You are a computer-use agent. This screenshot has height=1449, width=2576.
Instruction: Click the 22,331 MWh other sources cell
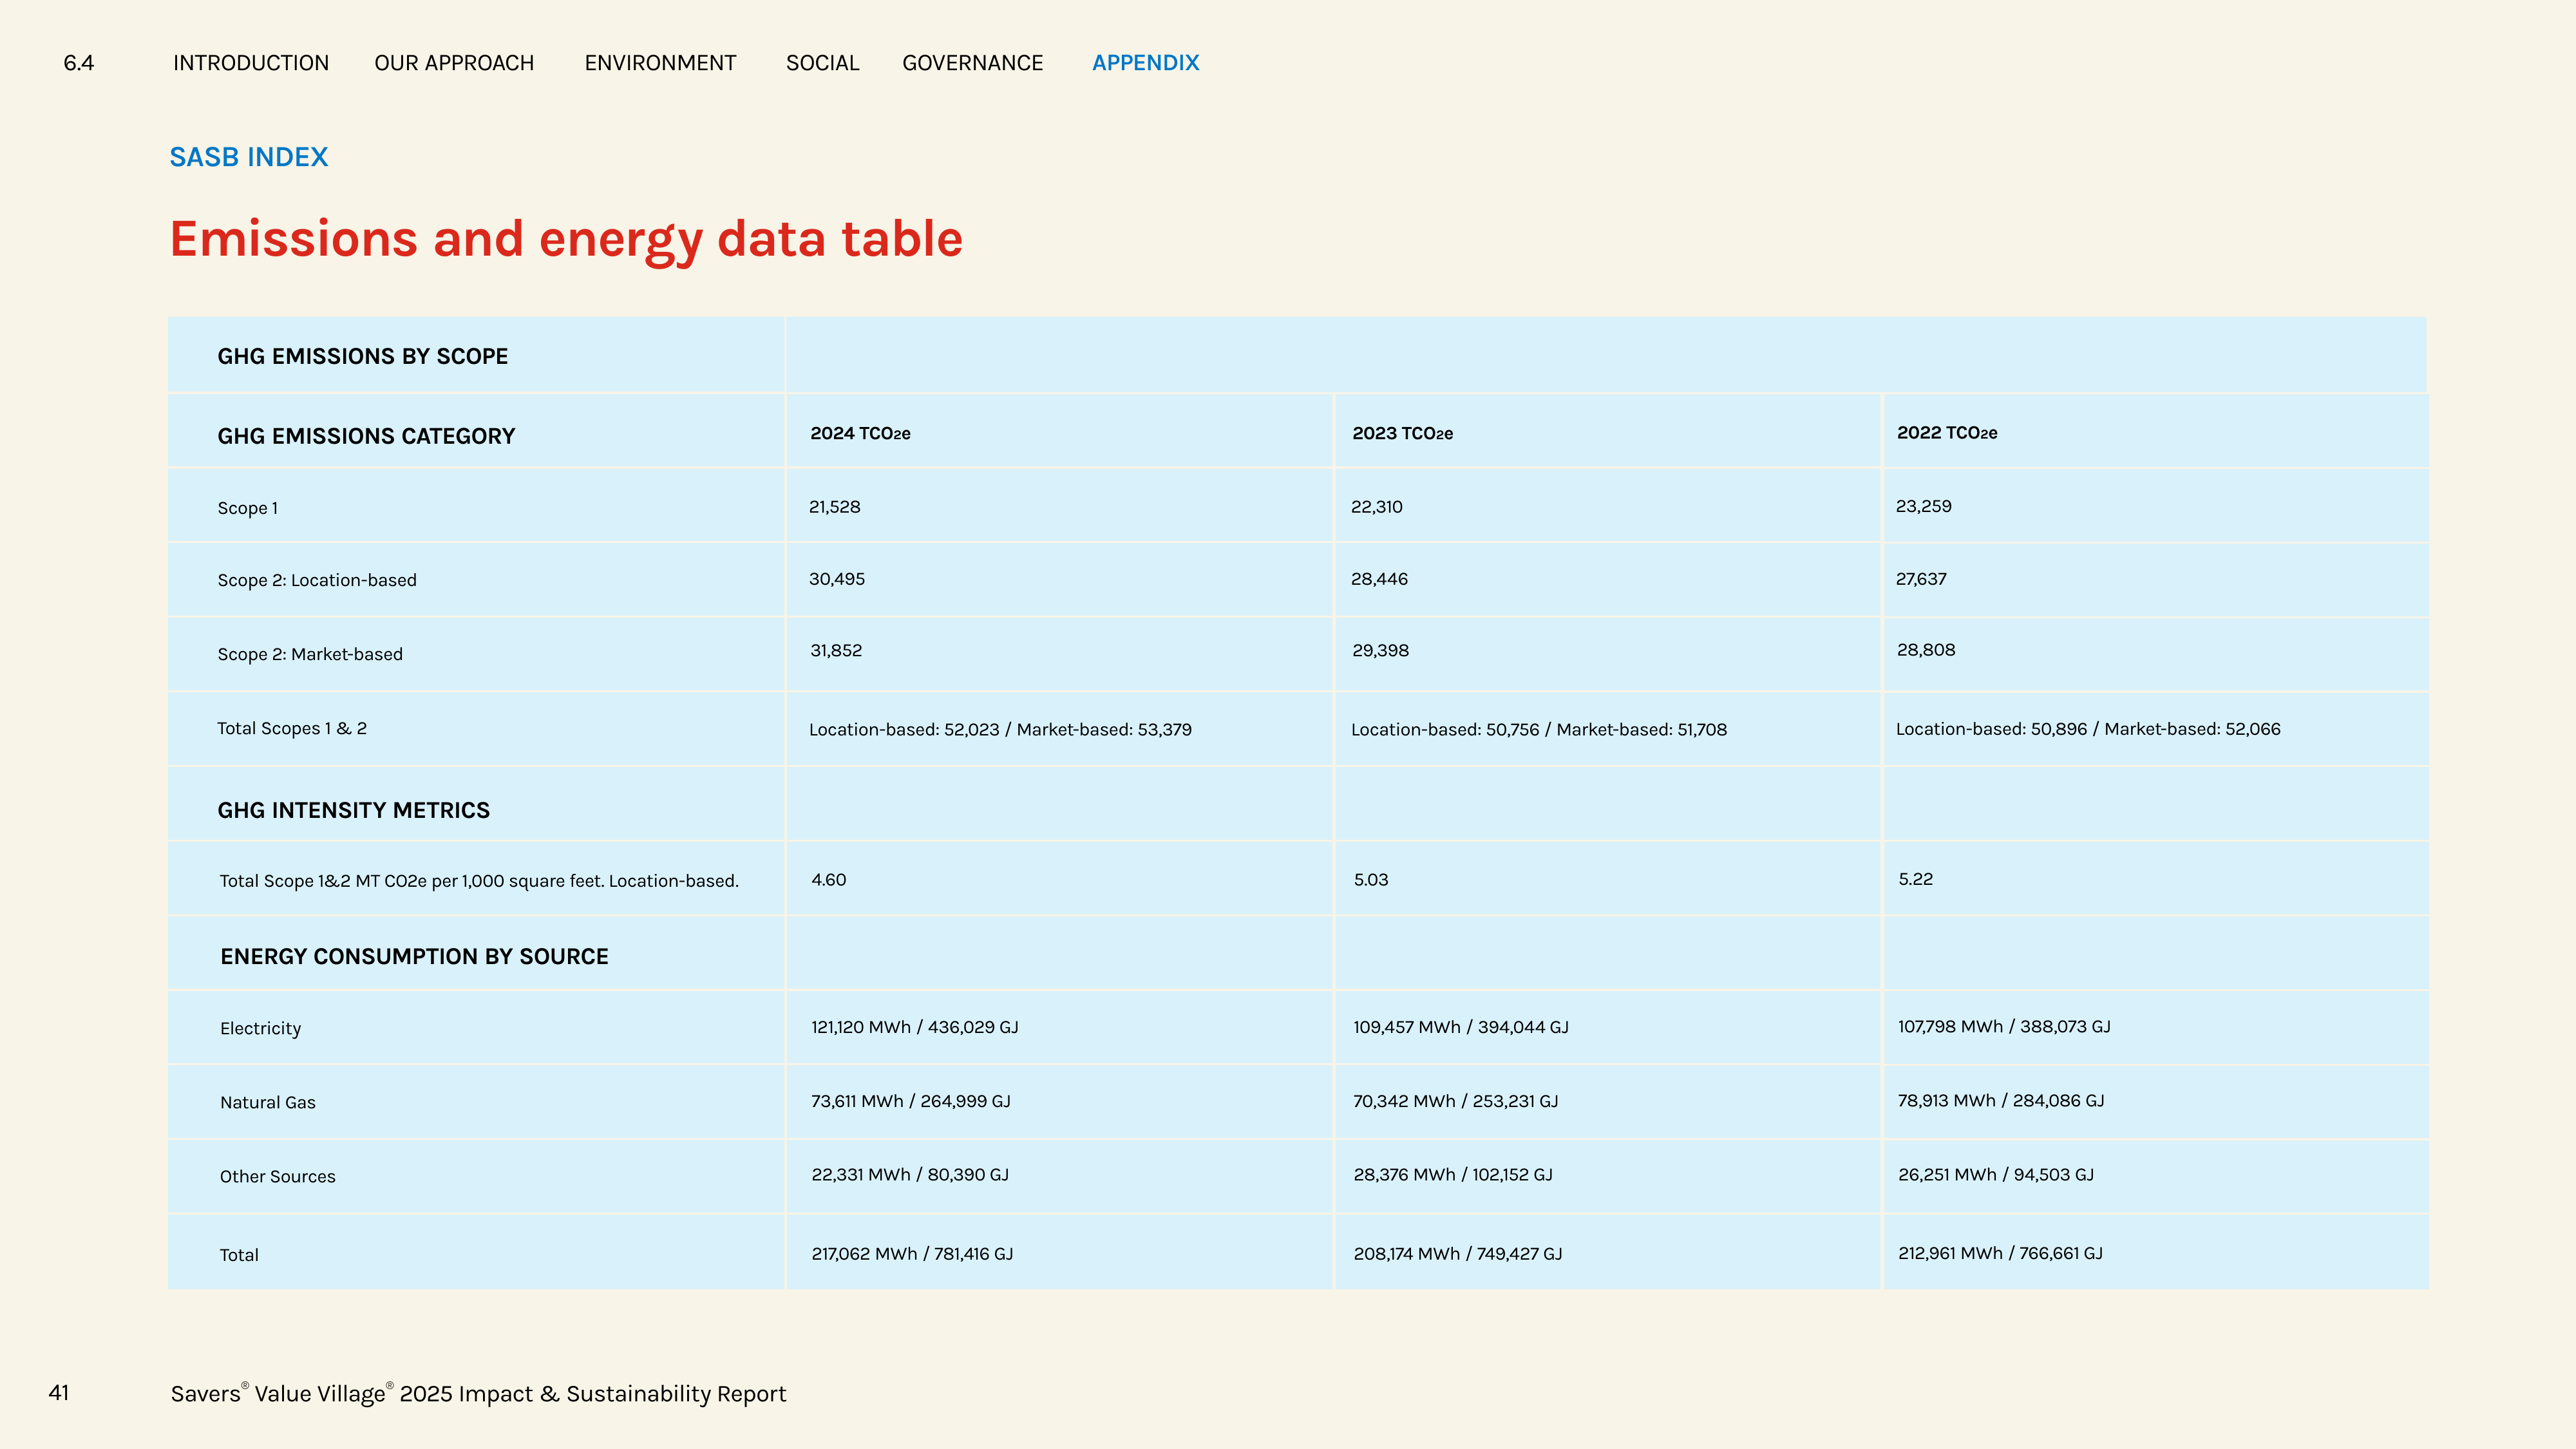click(x=910, y=1175)
